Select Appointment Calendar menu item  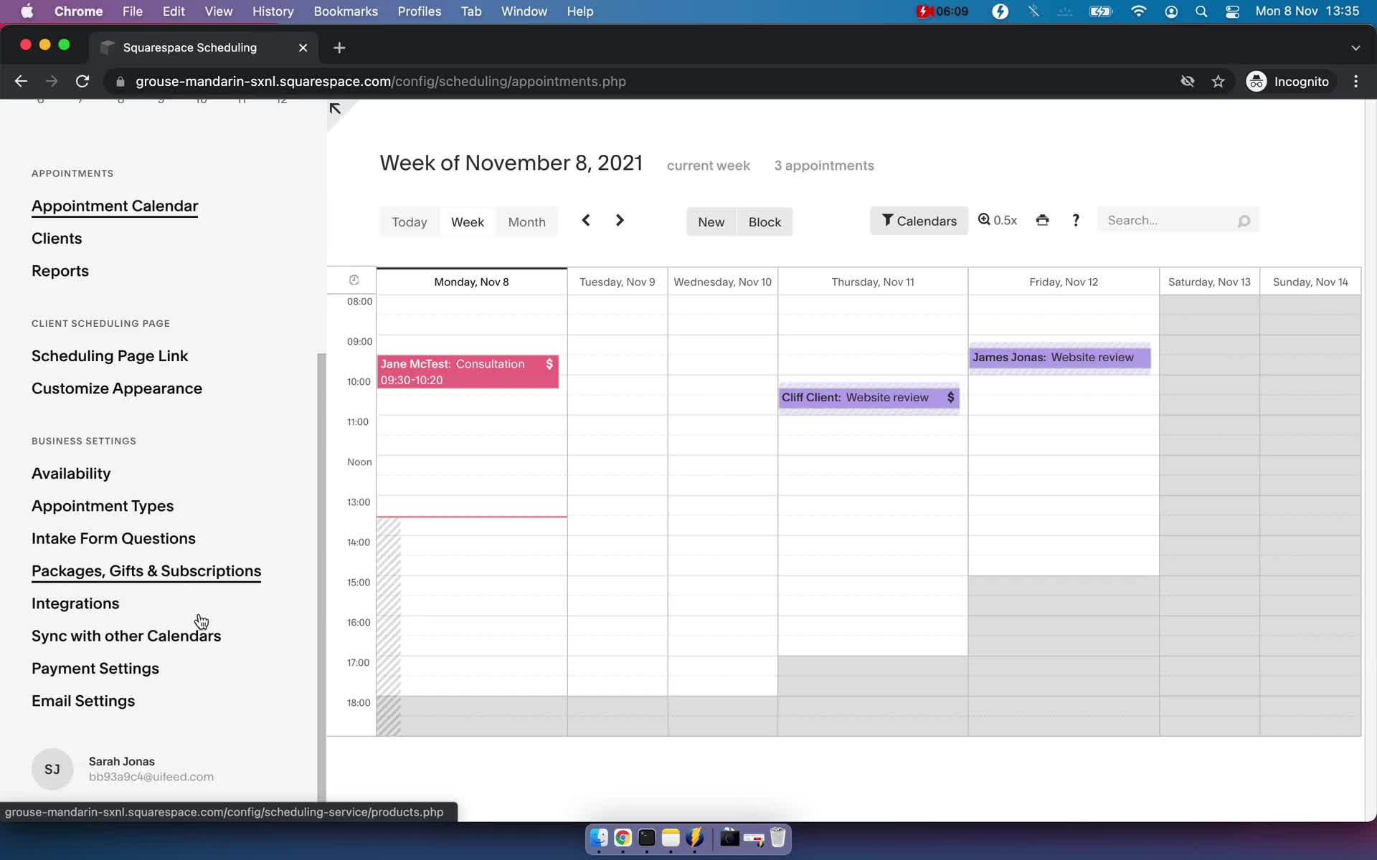tap(114, 205)
